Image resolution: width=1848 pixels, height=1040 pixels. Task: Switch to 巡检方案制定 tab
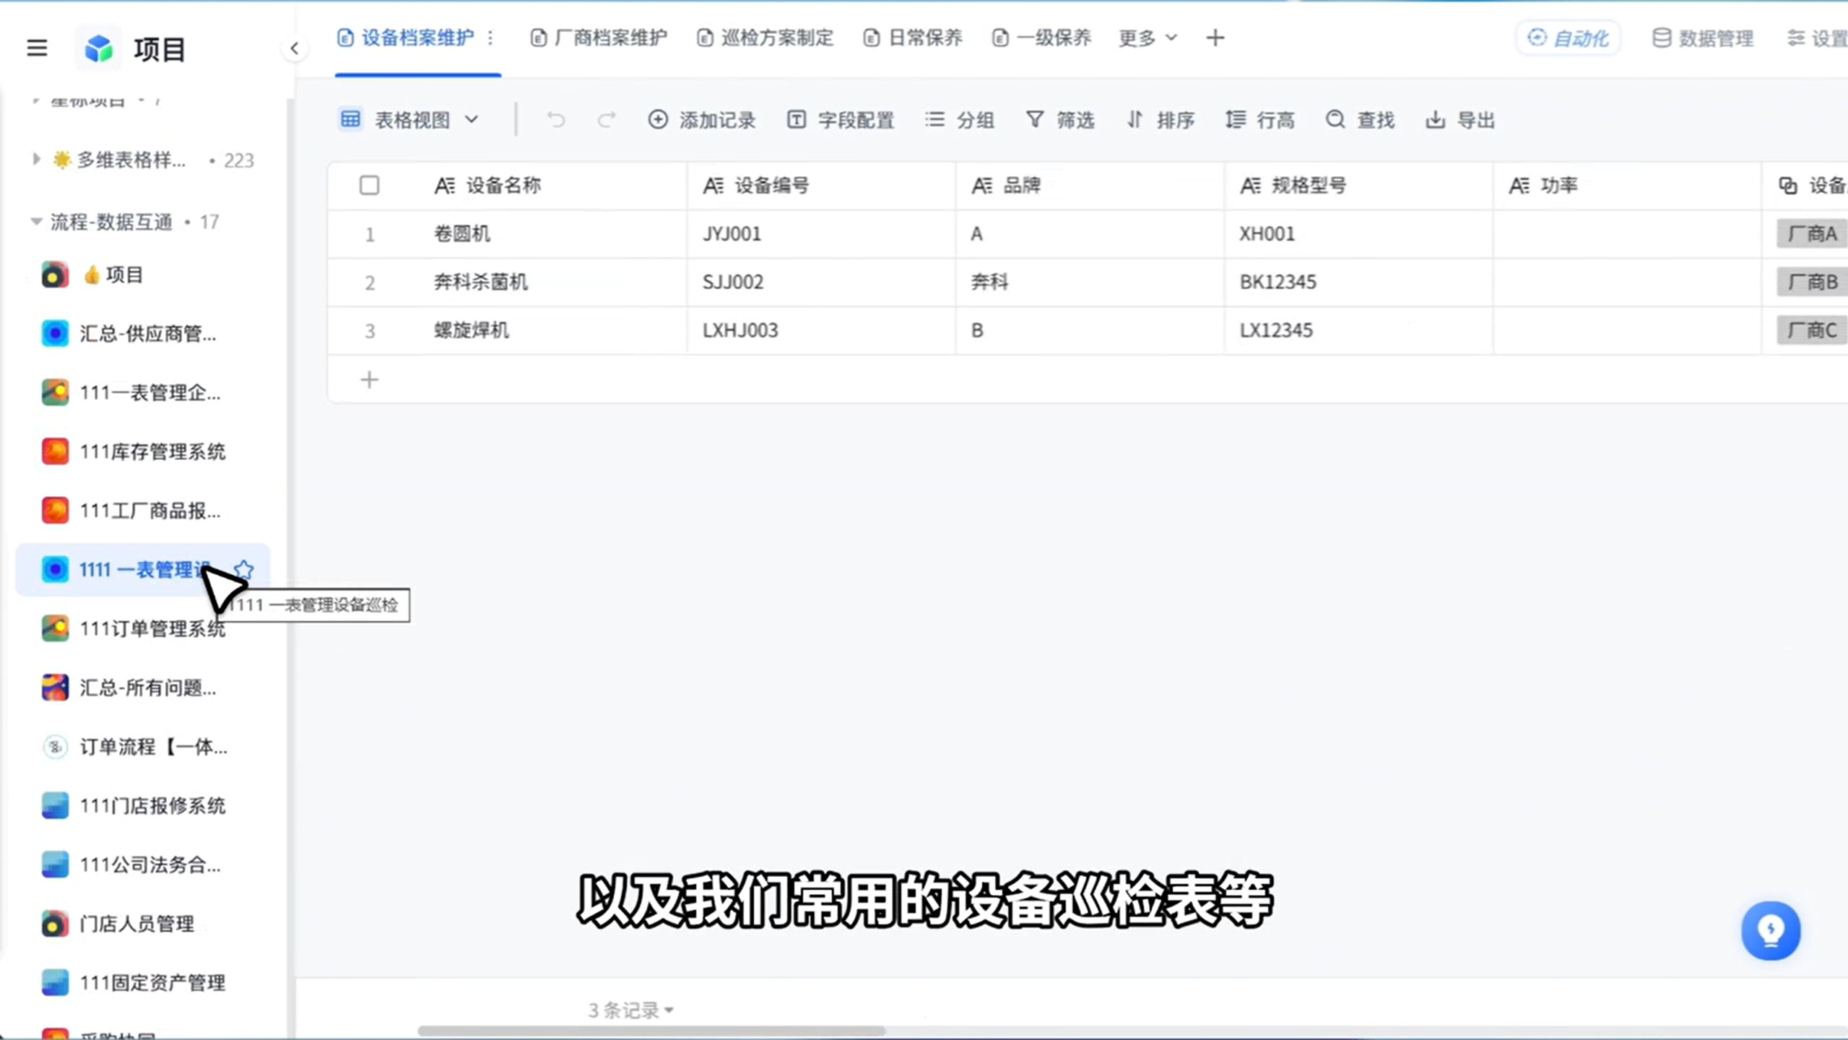pos(765,38)
